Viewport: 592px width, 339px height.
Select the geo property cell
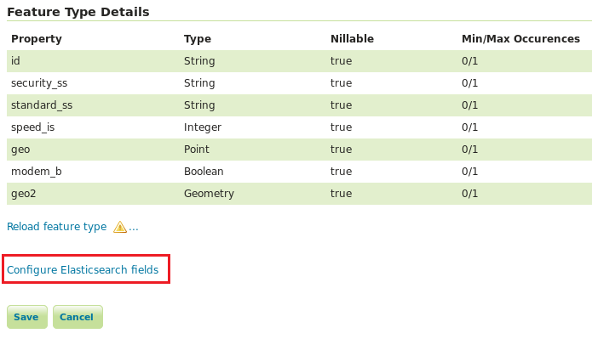click(x=20, y=150)
